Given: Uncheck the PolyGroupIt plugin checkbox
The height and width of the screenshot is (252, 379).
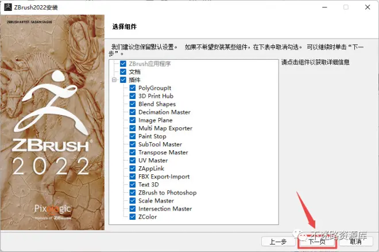Looking at the screenshot, I should [x=133, y=87].
